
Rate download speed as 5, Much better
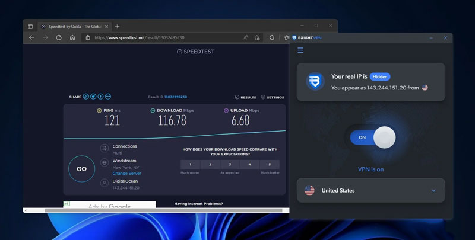coord(270,164)
